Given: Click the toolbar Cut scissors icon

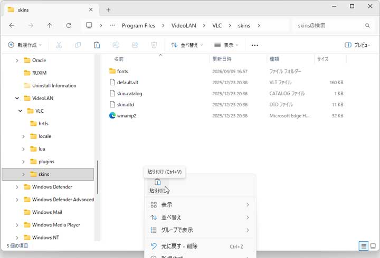Looking at the screenshot, I should click(59, 45).
